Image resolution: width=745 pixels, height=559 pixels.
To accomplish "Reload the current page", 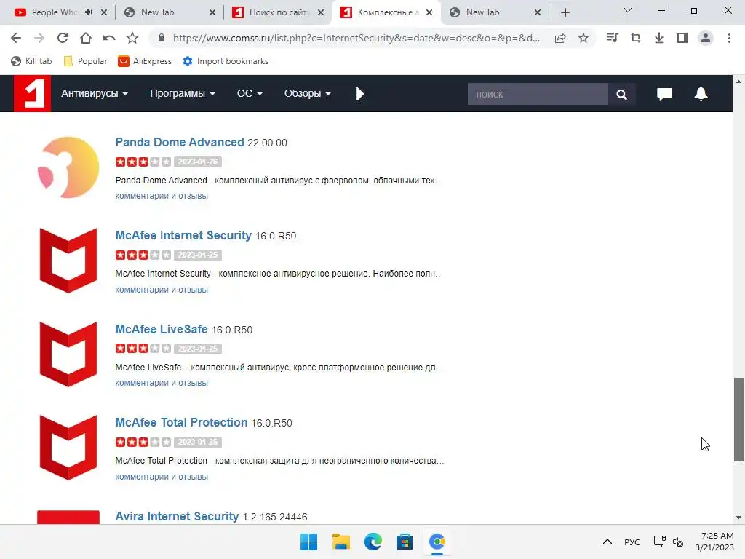I will (x=63, y=38).
